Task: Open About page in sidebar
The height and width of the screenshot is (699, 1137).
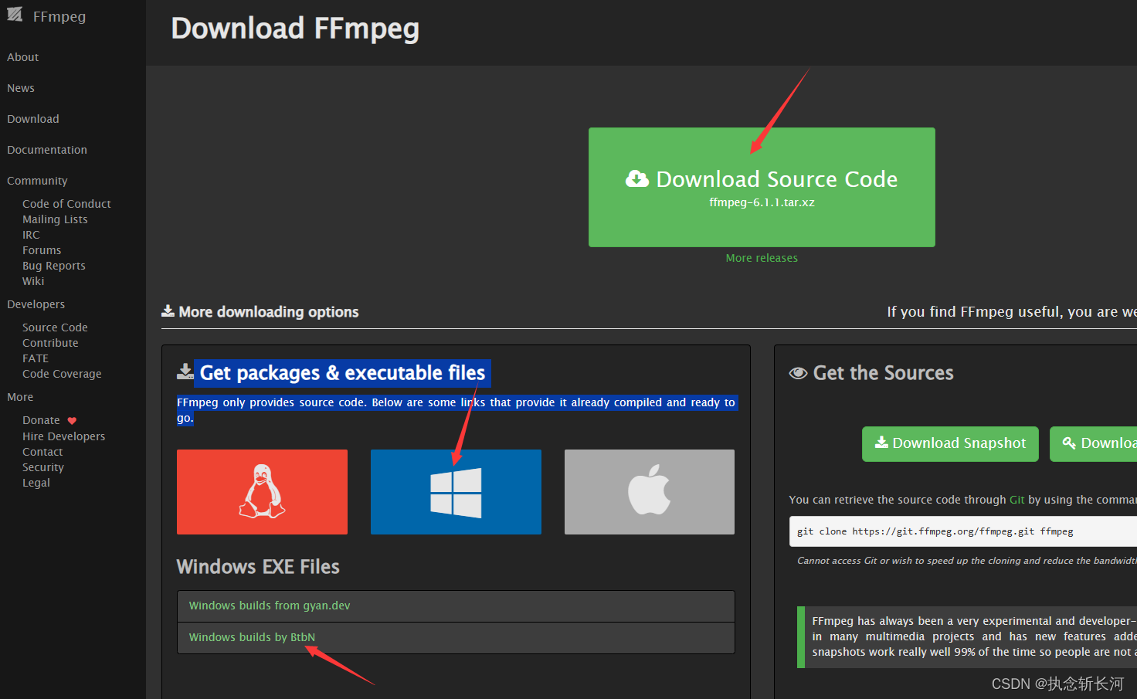Action: pos(23,57)
